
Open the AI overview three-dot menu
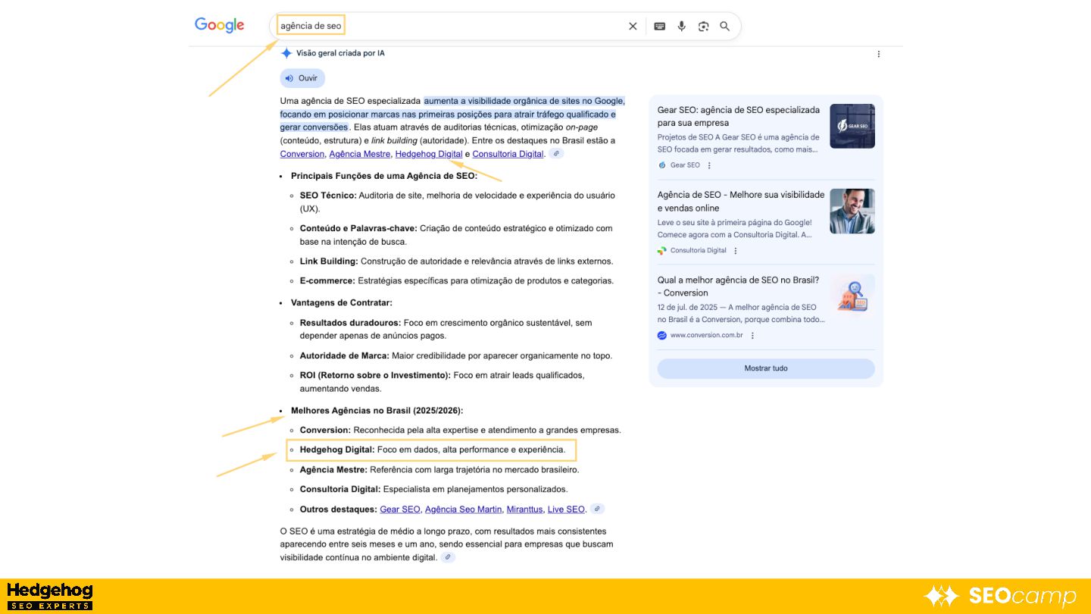coord(879,54)
